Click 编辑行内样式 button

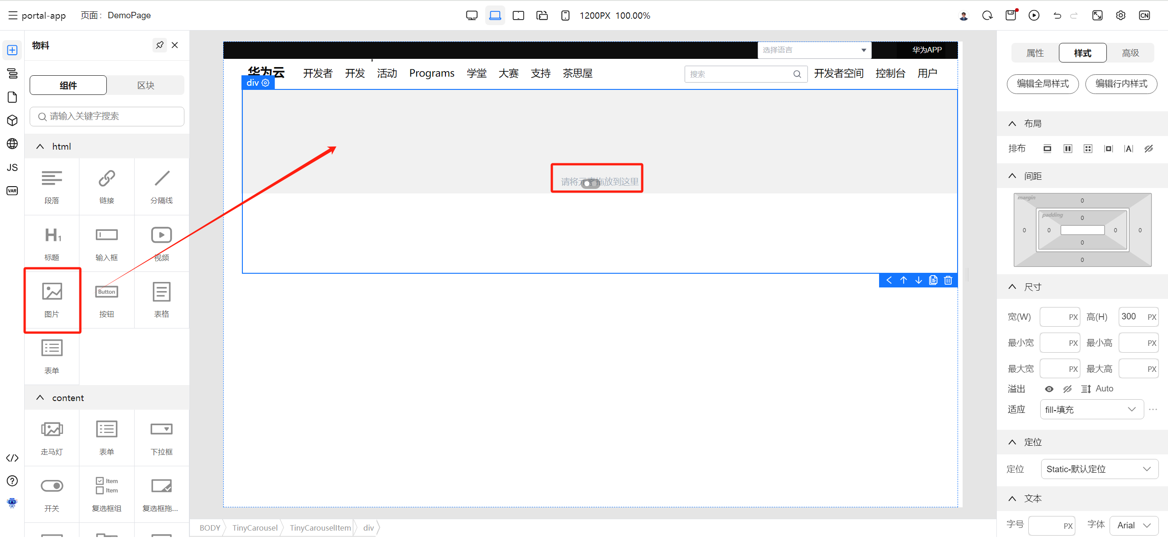[x=1121, y=84]
